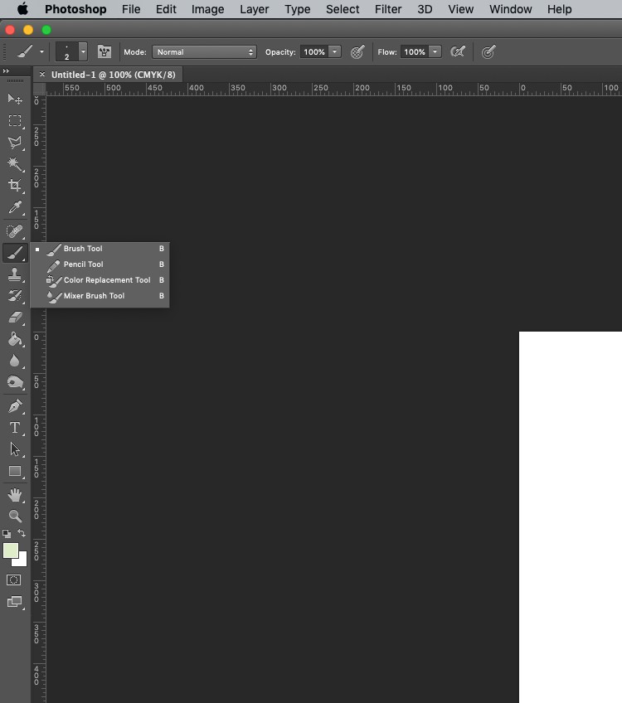Select the Blur tool
Viewport: 622px width, 703px height.
[x=15, y=361]
